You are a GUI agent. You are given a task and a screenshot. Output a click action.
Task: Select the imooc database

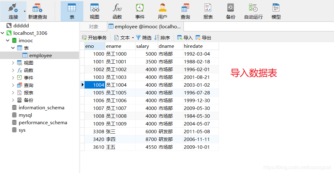pyautogui.click(x=26, y=41)
